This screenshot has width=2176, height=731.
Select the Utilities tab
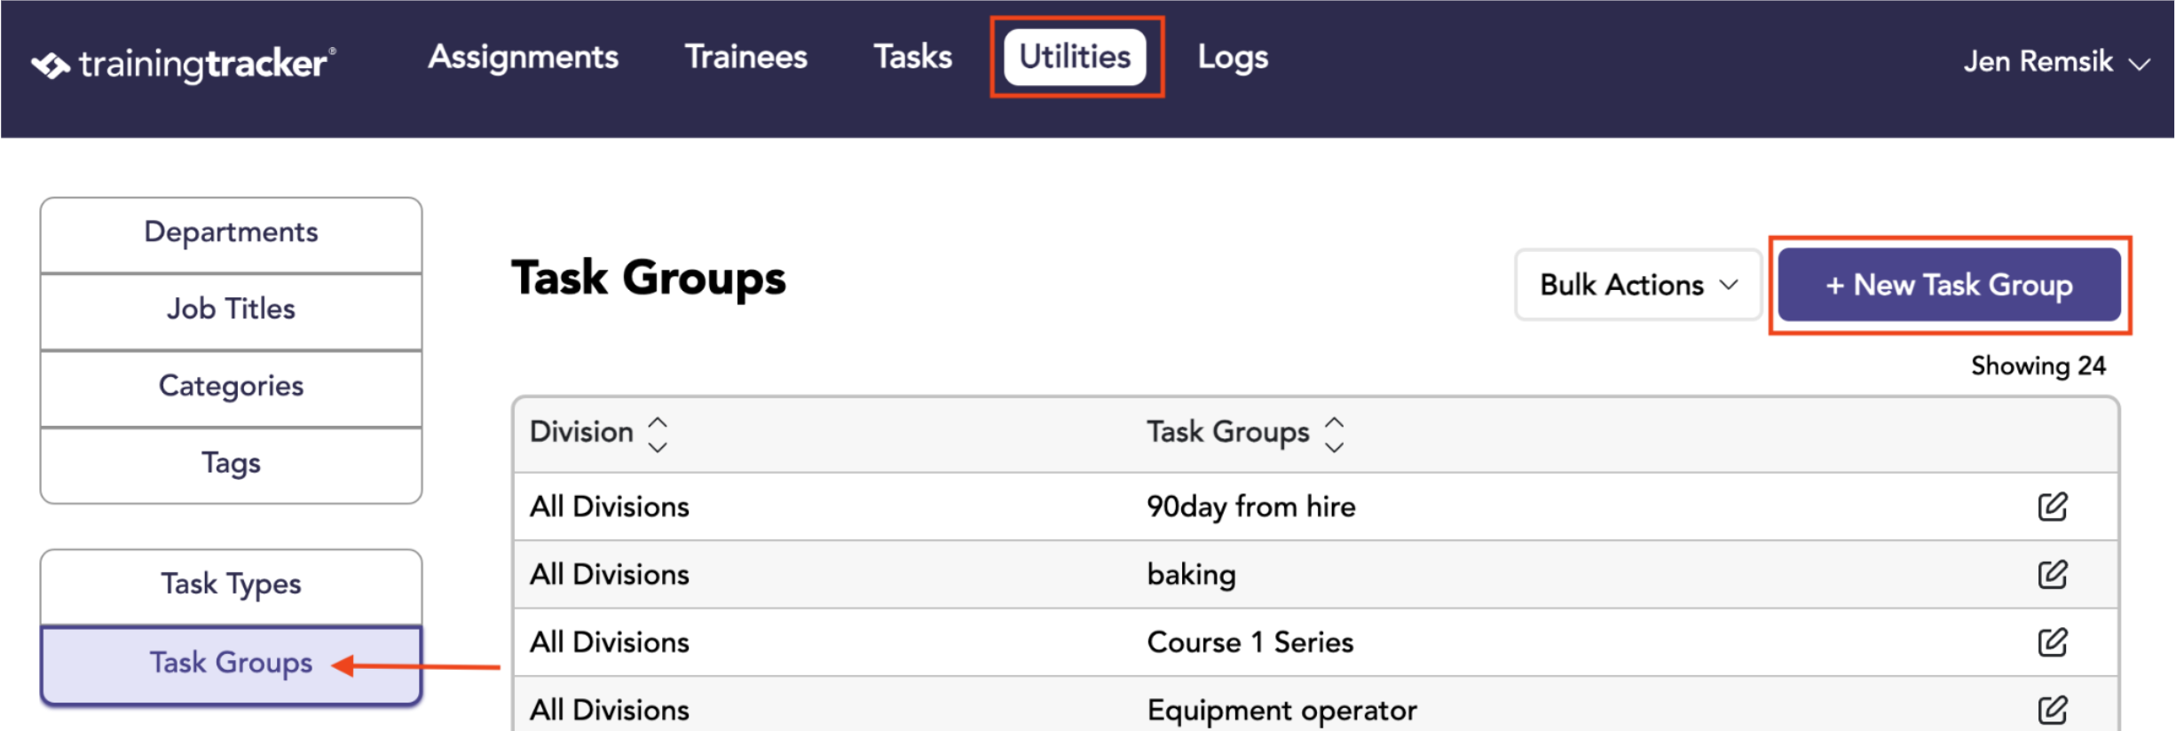pyautogui.click(x=1075, y=57)
